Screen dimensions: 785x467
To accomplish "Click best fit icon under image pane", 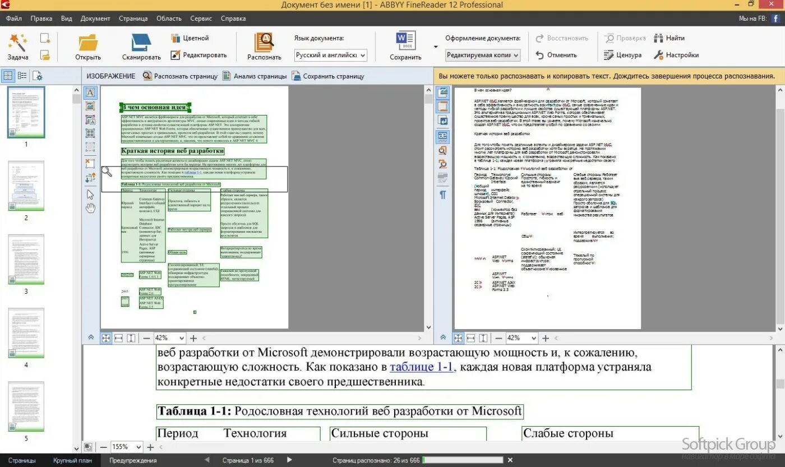I will [x=105, y=338].
